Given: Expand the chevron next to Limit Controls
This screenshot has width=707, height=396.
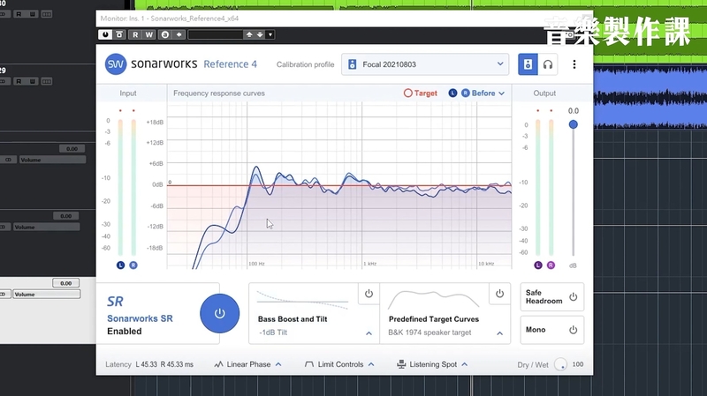Looking at the screenshot, I should pyautogui.click(x=371, y=364).
